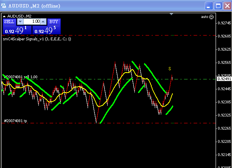
Task: Increase lot volume with the up arrow
Action: click(x=43, y=22)
